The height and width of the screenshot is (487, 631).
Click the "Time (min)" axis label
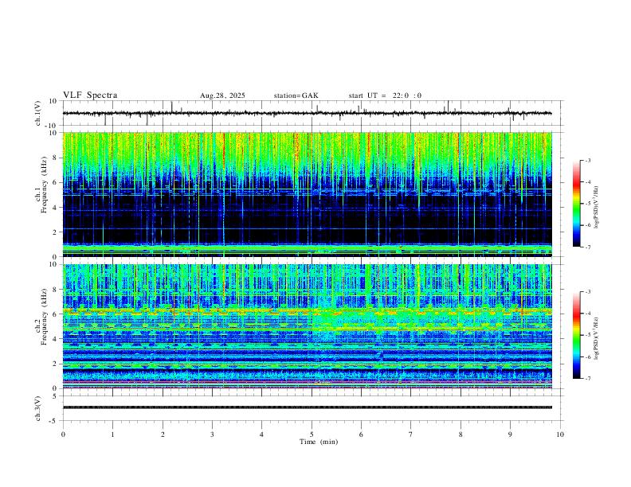(319, 442)
